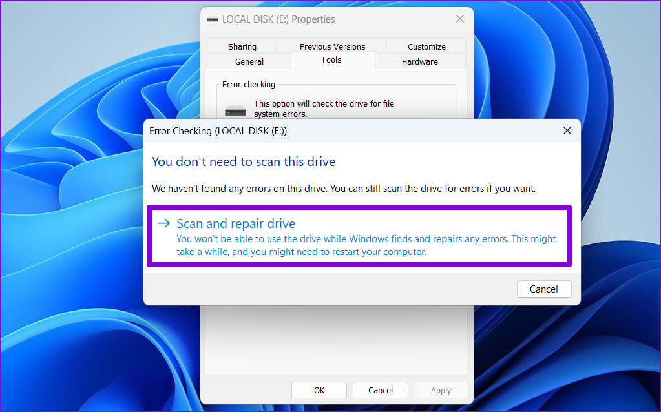
Task: Click OK in Properties window
Action: click(x=319, y=390)
